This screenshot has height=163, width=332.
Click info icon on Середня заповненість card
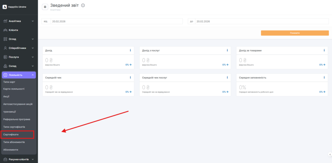coord(324,78)
